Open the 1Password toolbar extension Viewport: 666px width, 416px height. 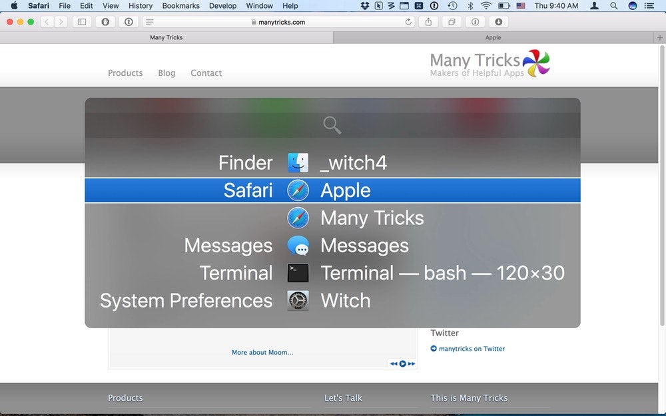tap(129, 22)
